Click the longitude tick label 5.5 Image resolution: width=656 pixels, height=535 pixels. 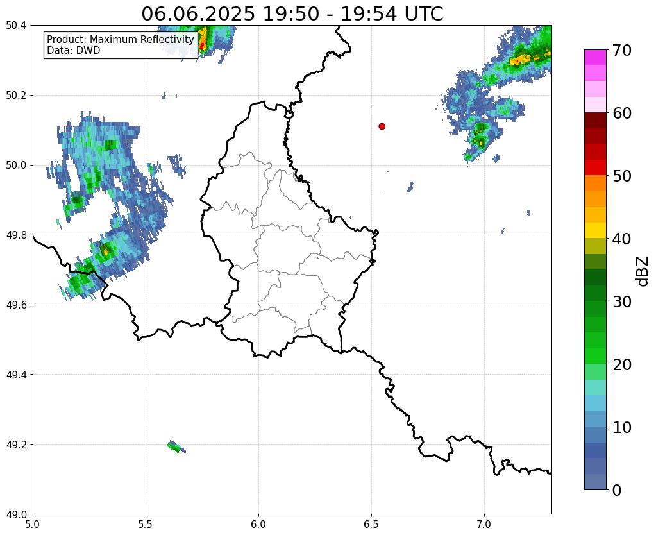[146, 524]
